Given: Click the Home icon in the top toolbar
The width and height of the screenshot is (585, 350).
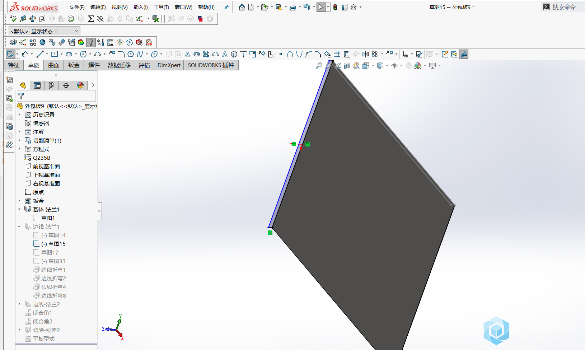Looking at the screenshot, I should [242, 7].
